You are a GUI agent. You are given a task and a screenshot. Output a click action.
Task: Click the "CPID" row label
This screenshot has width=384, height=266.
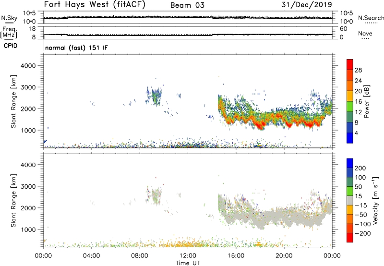(11, 46)
